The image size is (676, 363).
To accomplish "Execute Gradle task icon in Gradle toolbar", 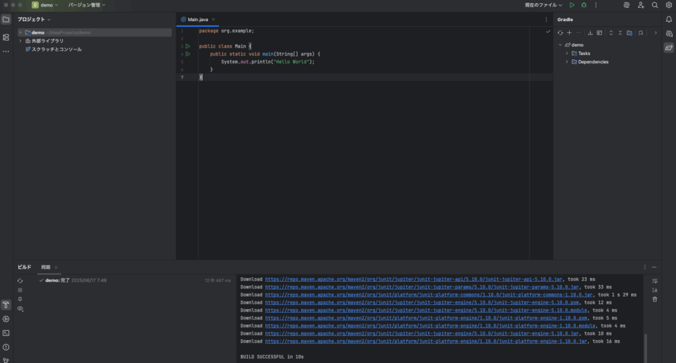I will tap(599, 33).
